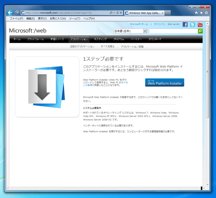The height and width of the screenshot is (198, 216).
Task: Open the ツール(T) menu
Action: tap(75, 19)
